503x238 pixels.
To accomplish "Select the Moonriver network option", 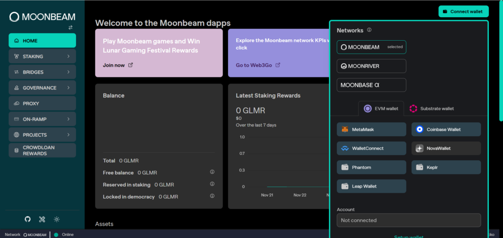I will [371, 66].
